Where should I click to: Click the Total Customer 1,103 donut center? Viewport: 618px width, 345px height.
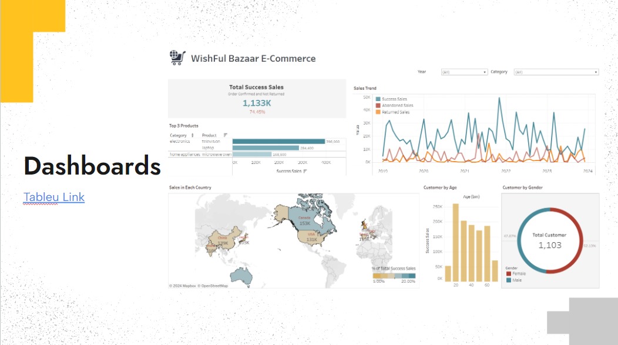tap(550, 241)
